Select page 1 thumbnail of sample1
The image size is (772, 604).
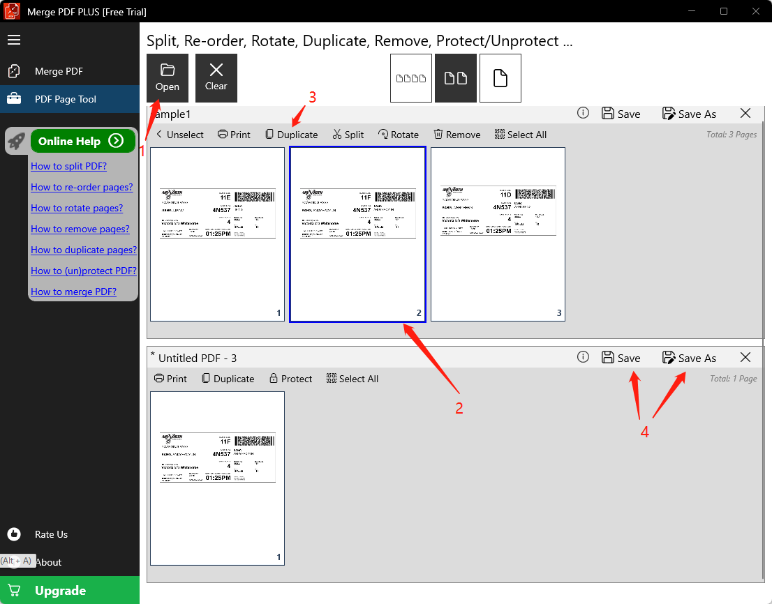(218, 234)
